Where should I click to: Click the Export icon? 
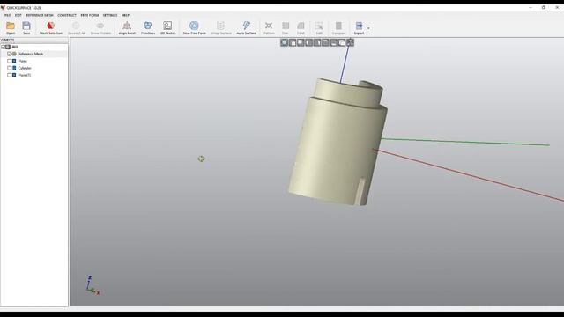coord(359,27)
